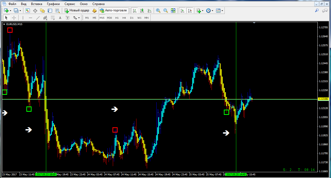
Task: Draw a trendline with the line tool
Action: click(x=38, y=18)
